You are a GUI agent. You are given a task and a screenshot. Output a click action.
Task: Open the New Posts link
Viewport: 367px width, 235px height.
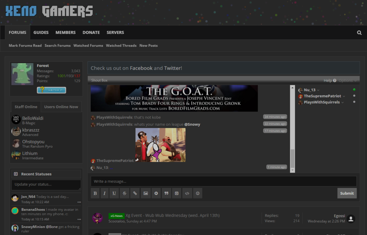148,45
